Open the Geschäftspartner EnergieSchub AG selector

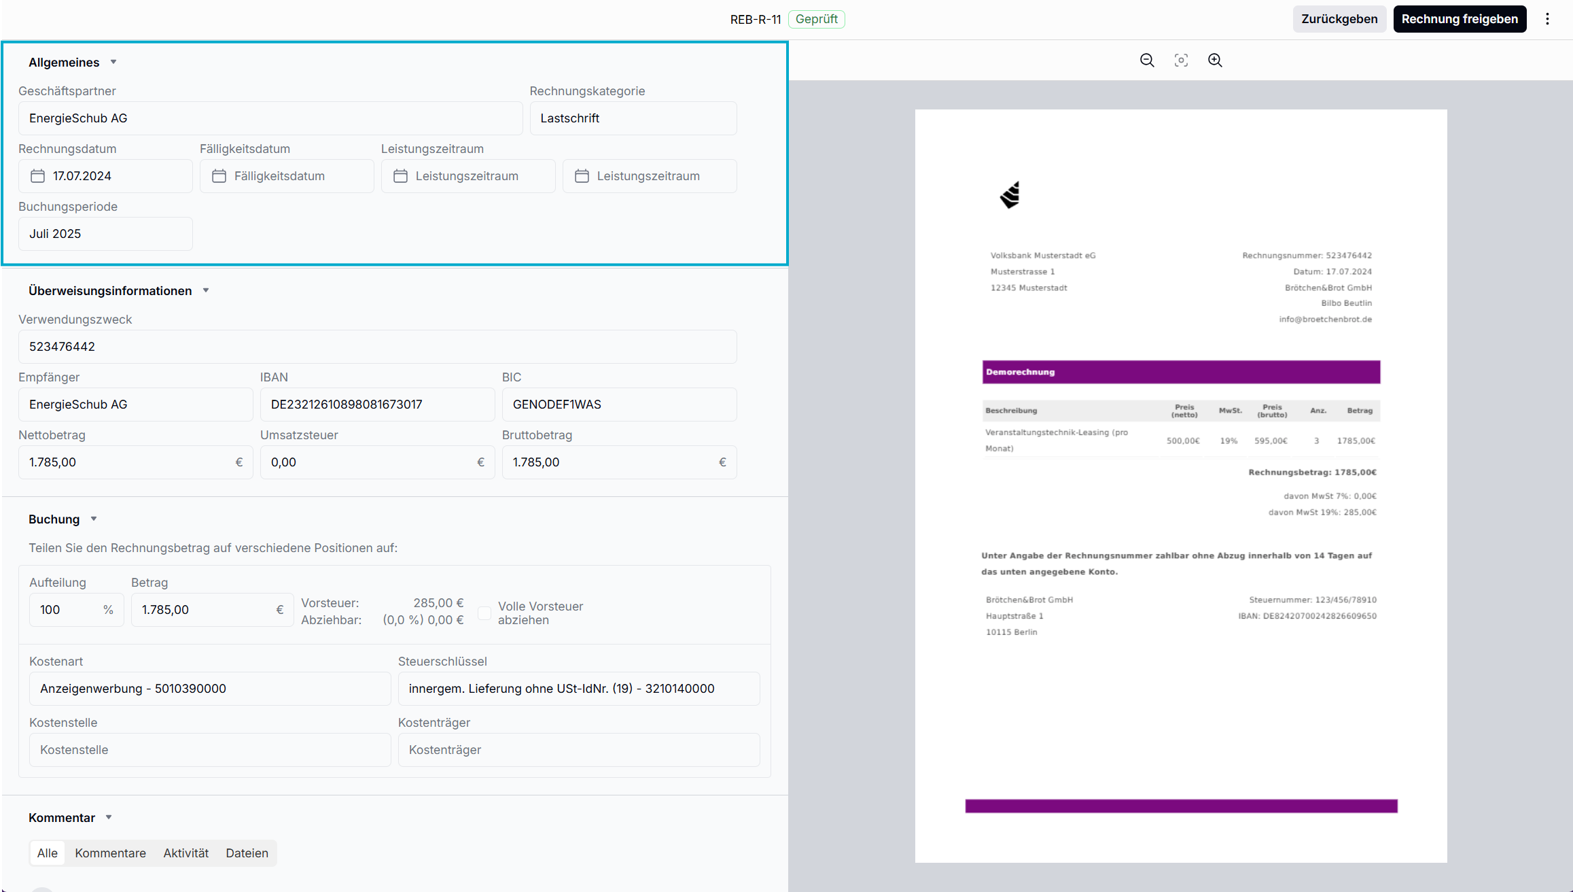pyautogui.click(x=270, y=118)
